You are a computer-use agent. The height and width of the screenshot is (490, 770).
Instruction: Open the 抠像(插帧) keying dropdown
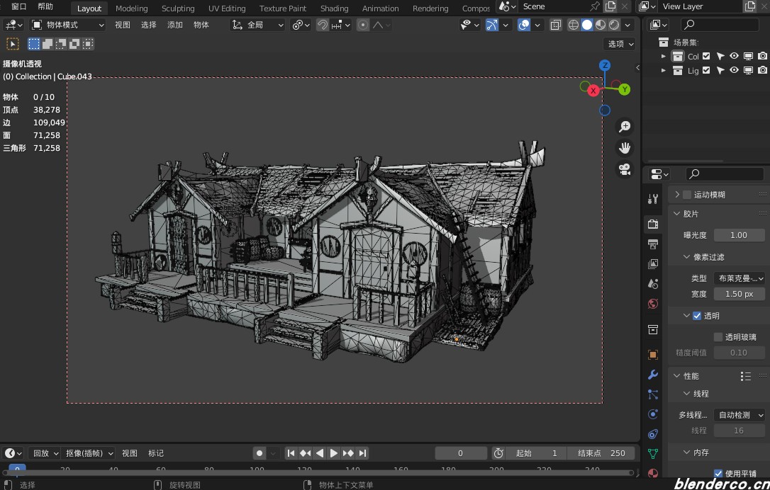tap(89, 453)
